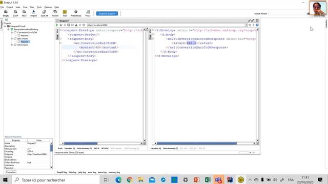328x184 pixels.
Task: Open the endpoint URL dropdown arrow
Action: coord(246,25)
